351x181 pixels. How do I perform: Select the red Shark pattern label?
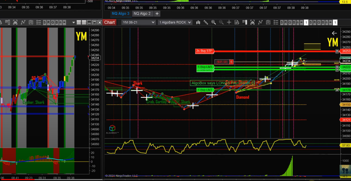point(138,83)
